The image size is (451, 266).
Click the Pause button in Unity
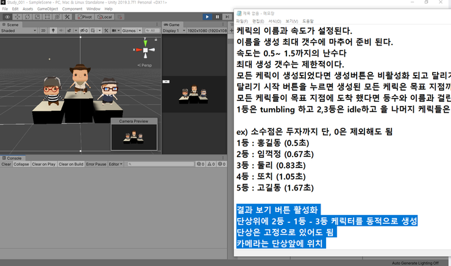point(217,17)
